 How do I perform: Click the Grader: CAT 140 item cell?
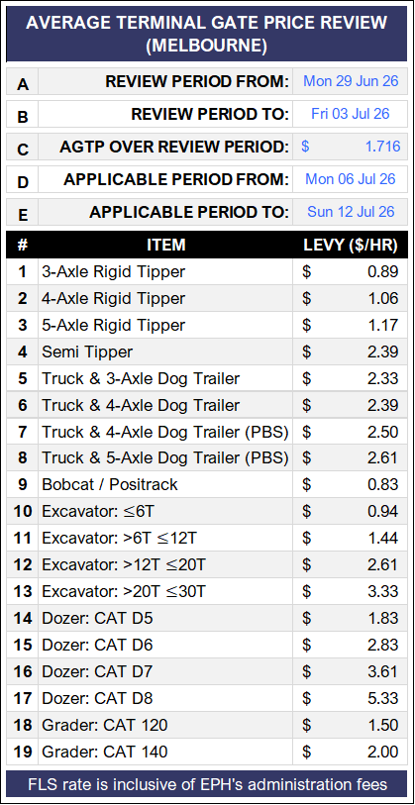click(165, 752)
